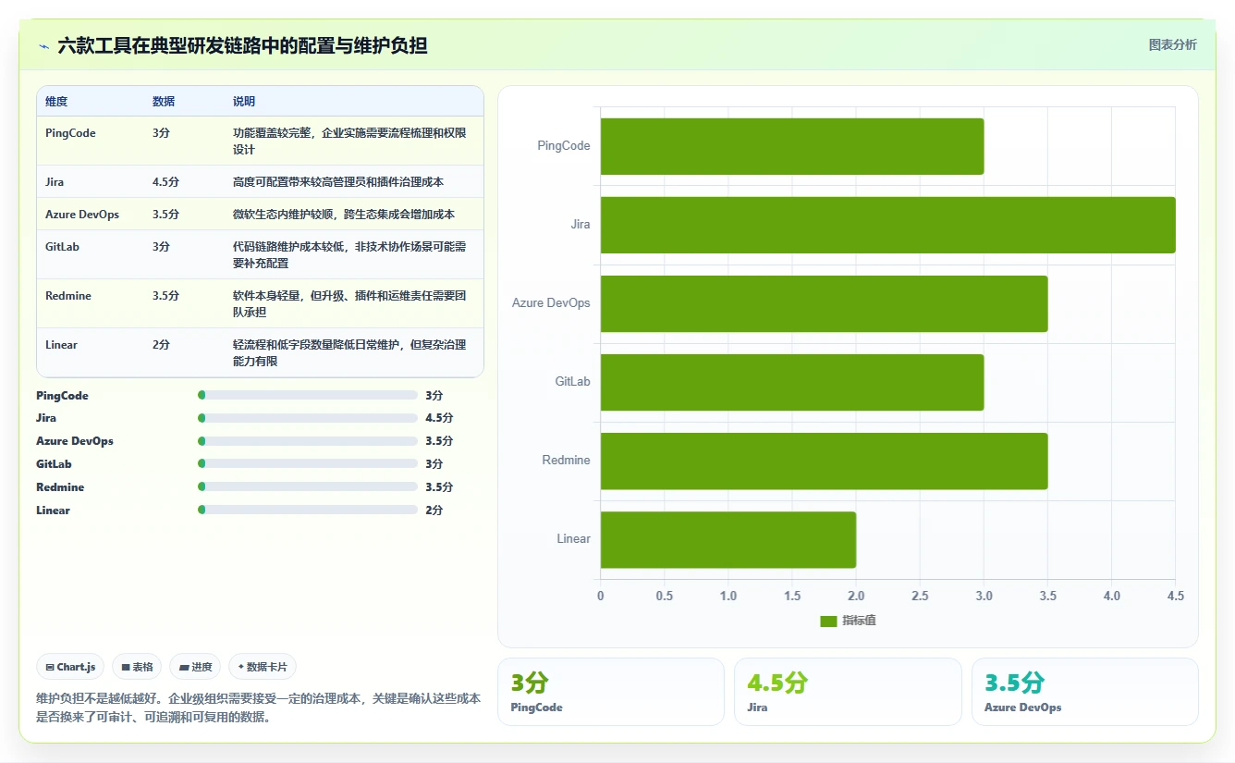
Task: Click the 指标值 legend text
Action: [x=859, y=621]
